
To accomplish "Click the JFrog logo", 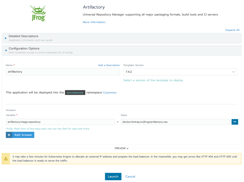I will 38,13.
